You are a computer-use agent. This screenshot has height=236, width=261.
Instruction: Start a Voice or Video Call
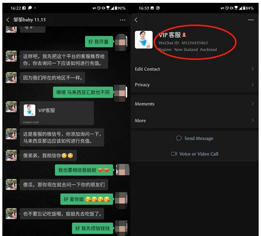click(x=195, y=154)
